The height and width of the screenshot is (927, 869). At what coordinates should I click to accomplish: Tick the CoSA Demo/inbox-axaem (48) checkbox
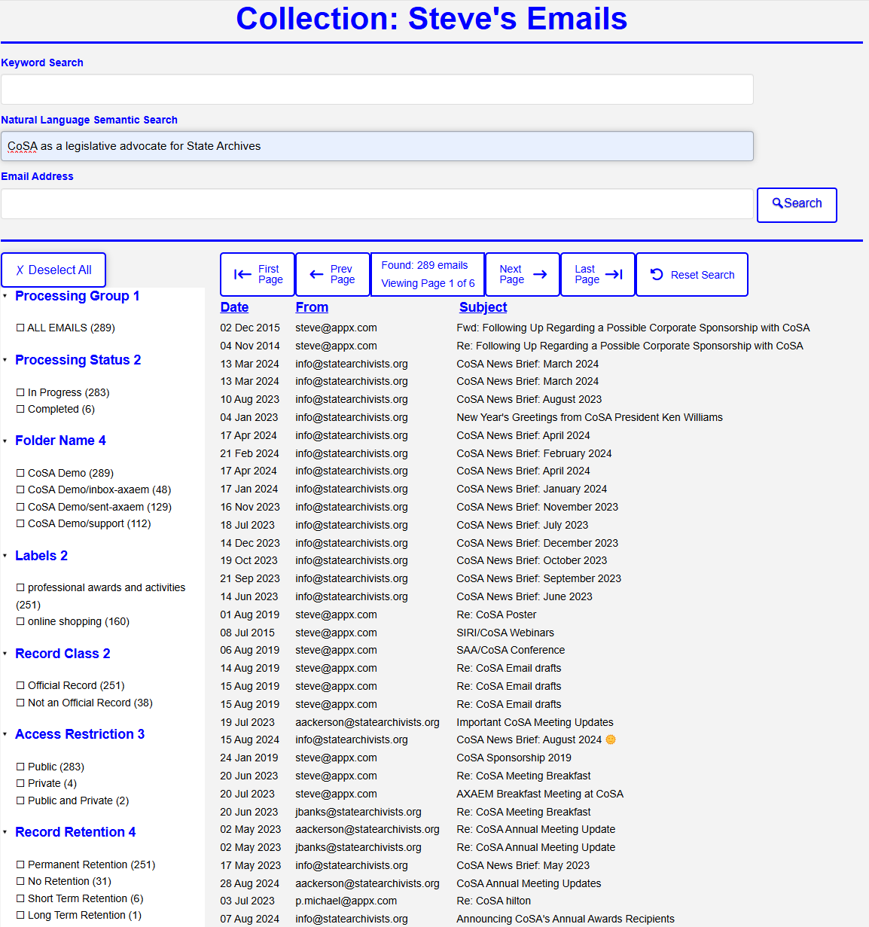tap(20, 489)
